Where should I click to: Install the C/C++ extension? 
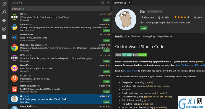coord(107,61)
